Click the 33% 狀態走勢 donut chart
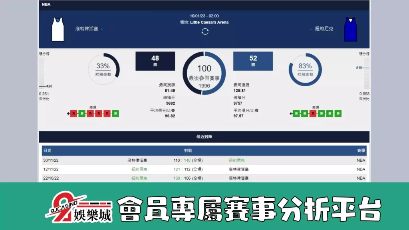The width and height of the screenshot is (409, 230). [104, 69]
